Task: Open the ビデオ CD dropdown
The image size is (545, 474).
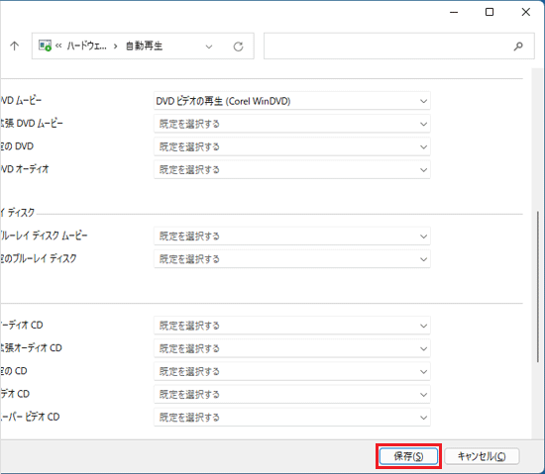Action: click(x=292, y=395)
